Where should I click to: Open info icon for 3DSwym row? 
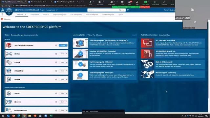click(56, 102)
